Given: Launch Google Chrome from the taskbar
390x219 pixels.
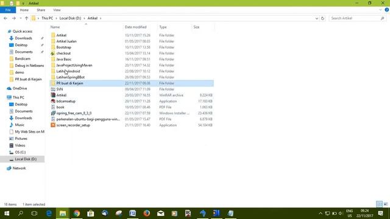Looking at the screenshot, I should point(77,214).
